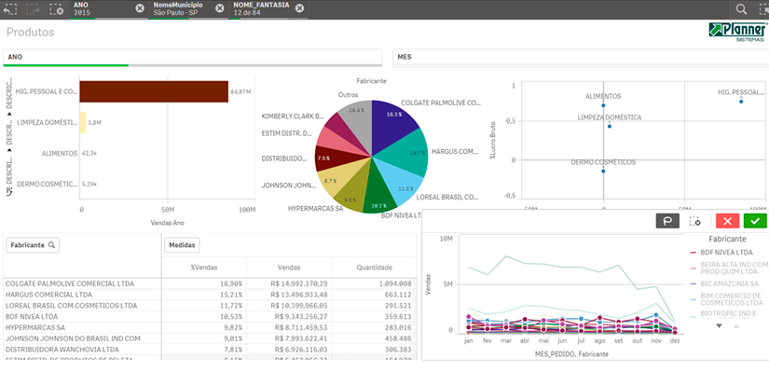The image size is (769, 372).
Task: Page down in the Fabricante legend
Action: point(719,326)
